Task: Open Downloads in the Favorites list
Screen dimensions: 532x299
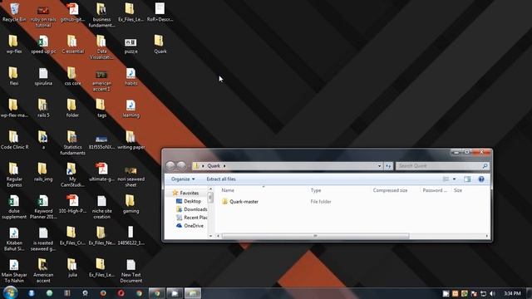Action: [192, 209]
